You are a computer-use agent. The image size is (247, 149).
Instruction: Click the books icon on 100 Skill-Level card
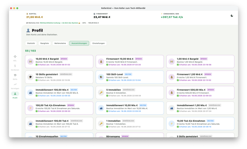(x=101, y=77)
